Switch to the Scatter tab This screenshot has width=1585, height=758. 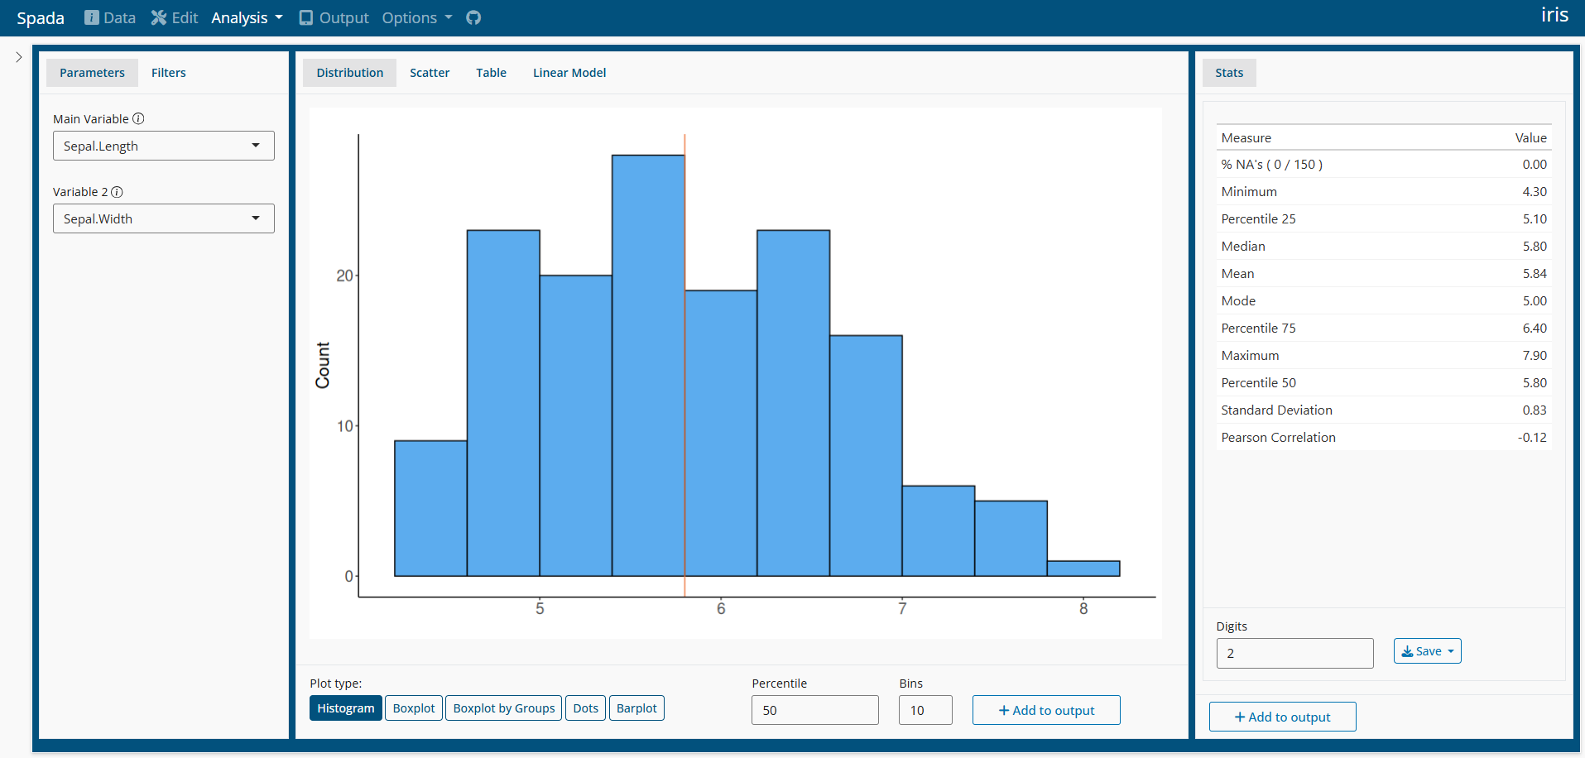(x=430, y=73)
